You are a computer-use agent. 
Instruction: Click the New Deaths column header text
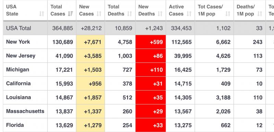click(x=147, y=10)
